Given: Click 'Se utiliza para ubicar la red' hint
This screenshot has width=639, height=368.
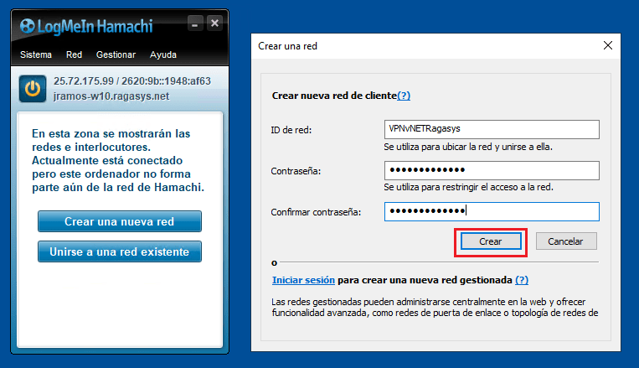Looking at the screenshot, I should pos(468,147).
